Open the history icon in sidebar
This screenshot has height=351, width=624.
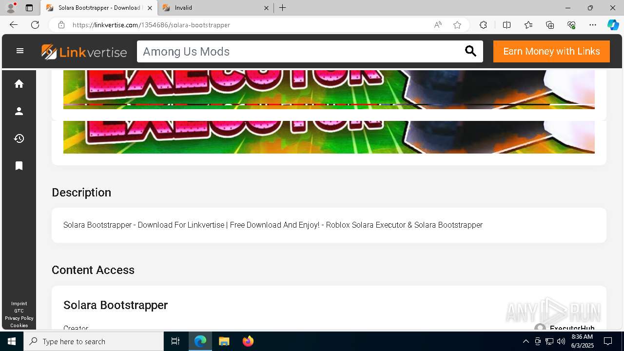(19, 138)
